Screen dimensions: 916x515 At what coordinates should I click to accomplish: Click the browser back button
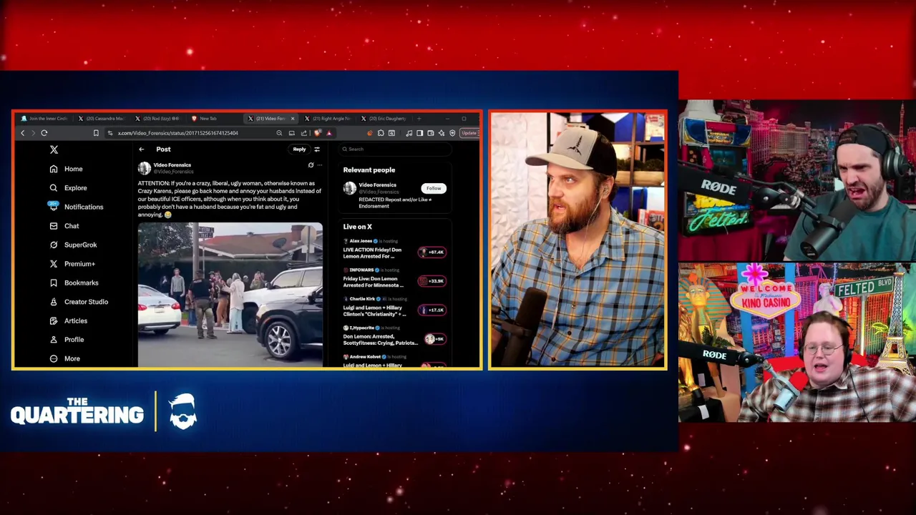[x=22, y=133]
